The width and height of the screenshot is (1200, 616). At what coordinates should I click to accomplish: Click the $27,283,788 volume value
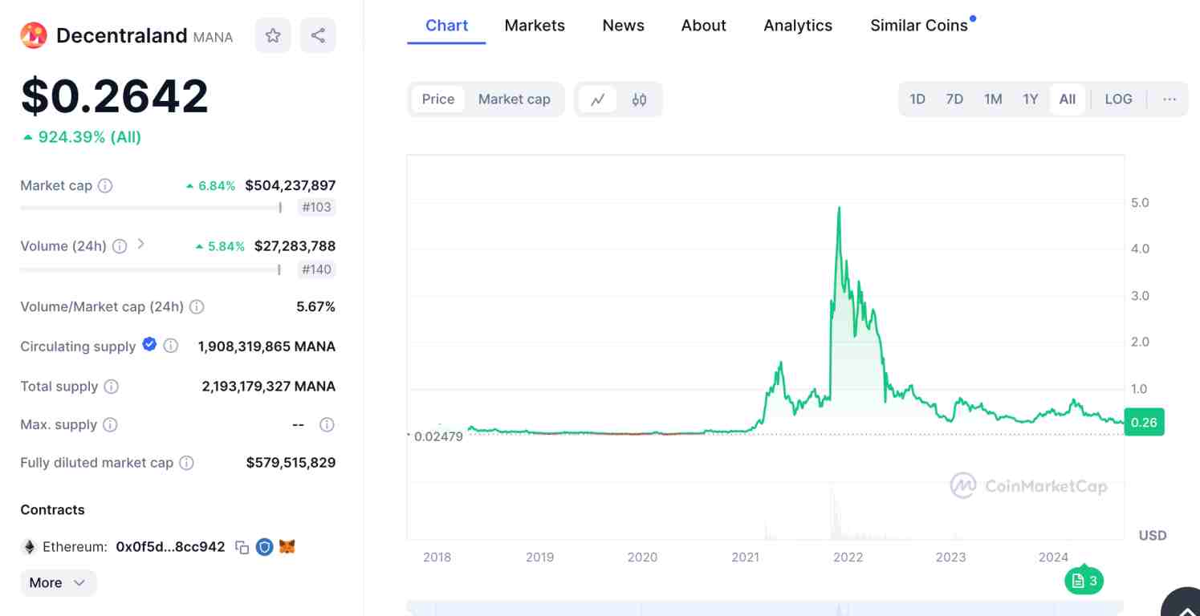point(295,246)
